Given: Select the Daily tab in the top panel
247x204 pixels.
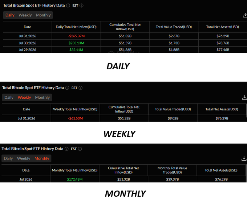Looking at the screenshot, I should coord(10,15).
